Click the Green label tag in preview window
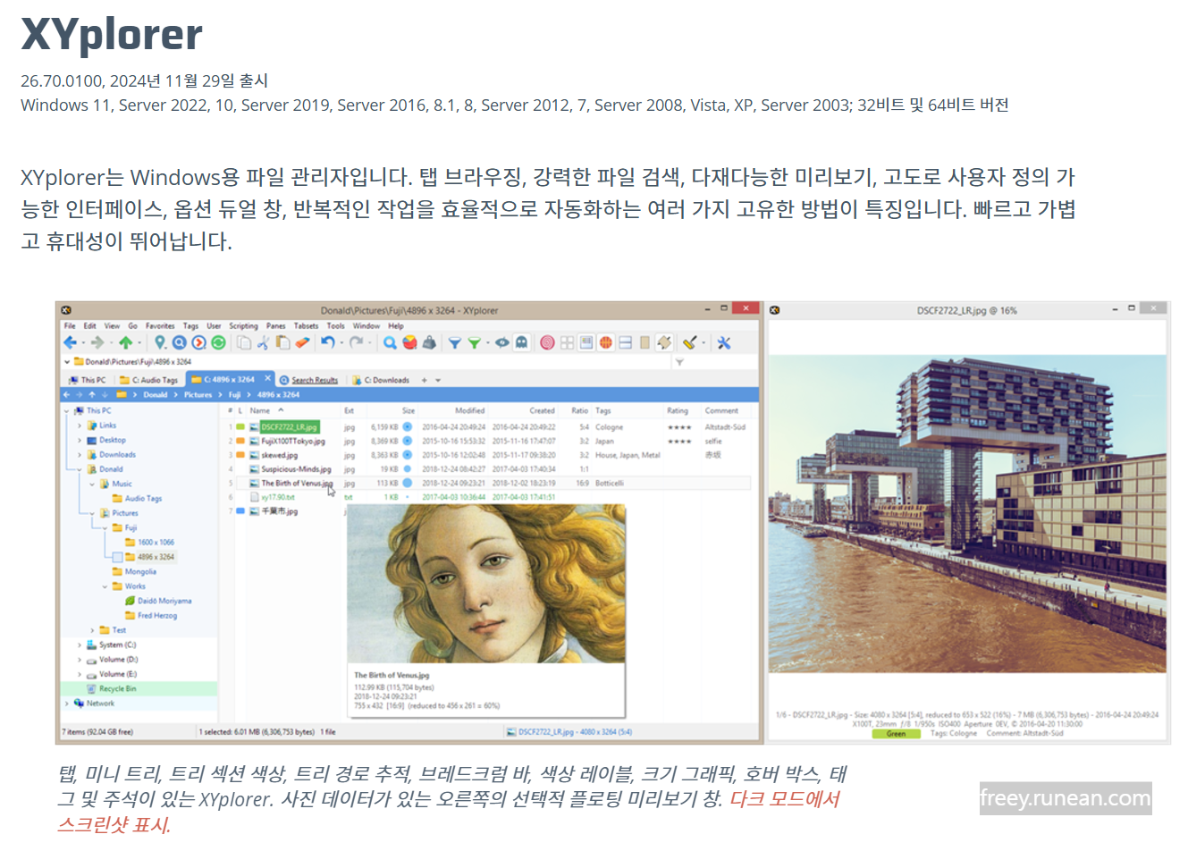 896,734
